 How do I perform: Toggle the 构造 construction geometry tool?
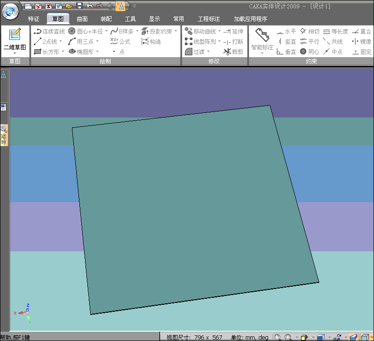click(x=151, y=42)
